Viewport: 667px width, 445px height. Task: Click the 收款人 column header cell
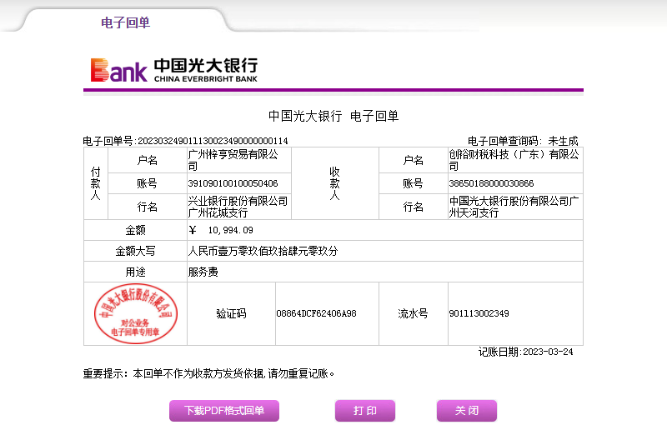[335, 183]
